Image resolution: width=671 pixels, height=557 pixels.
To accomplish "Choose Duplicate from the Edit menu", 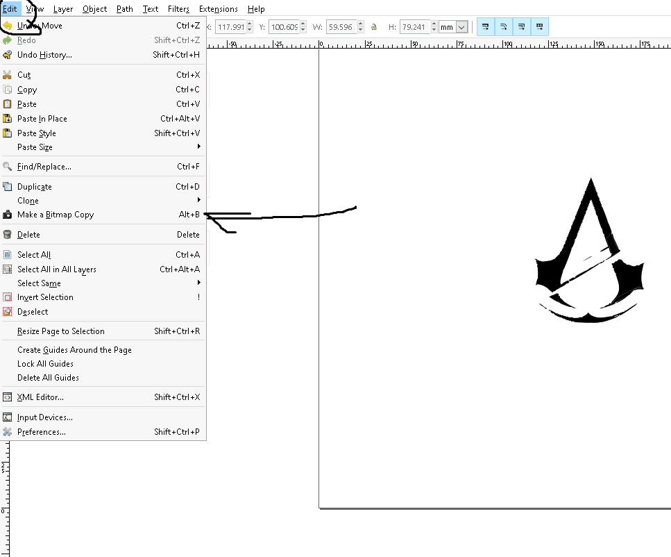I will (x=35, y=187).
